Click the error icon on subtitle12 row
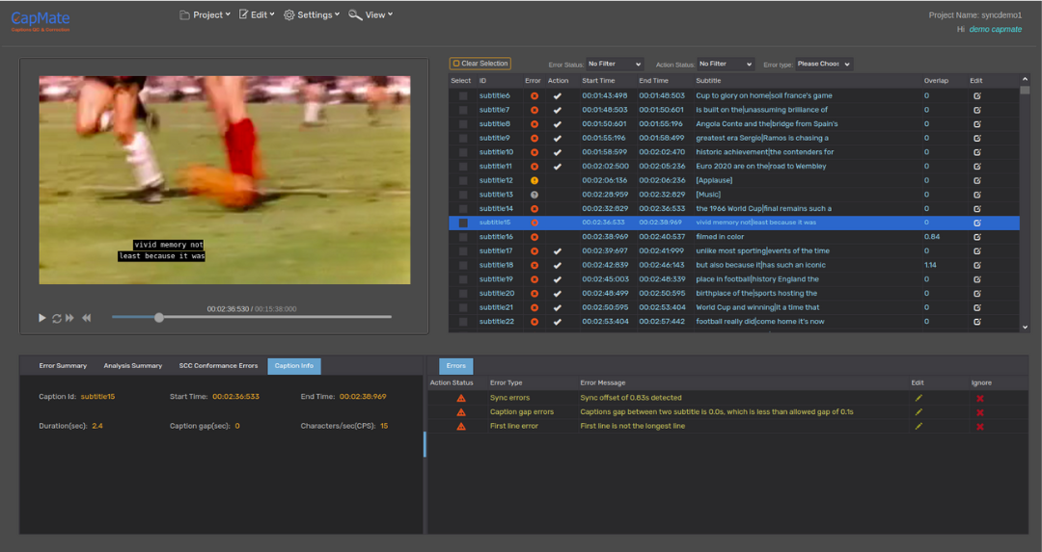Image resolution: width=1042 pixels, height=552 pixels. click(x=534, y=180)
